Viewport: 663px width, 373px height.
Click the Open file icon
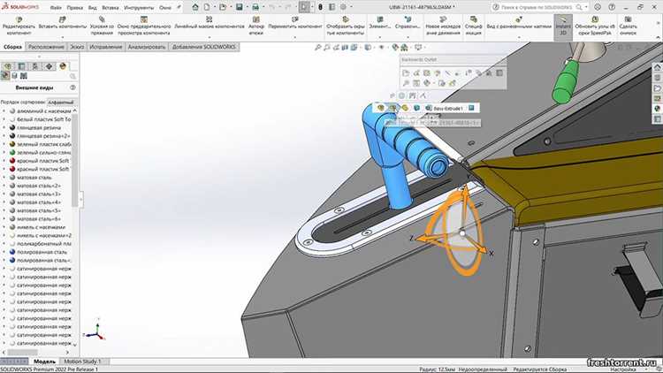click(223, 7)
